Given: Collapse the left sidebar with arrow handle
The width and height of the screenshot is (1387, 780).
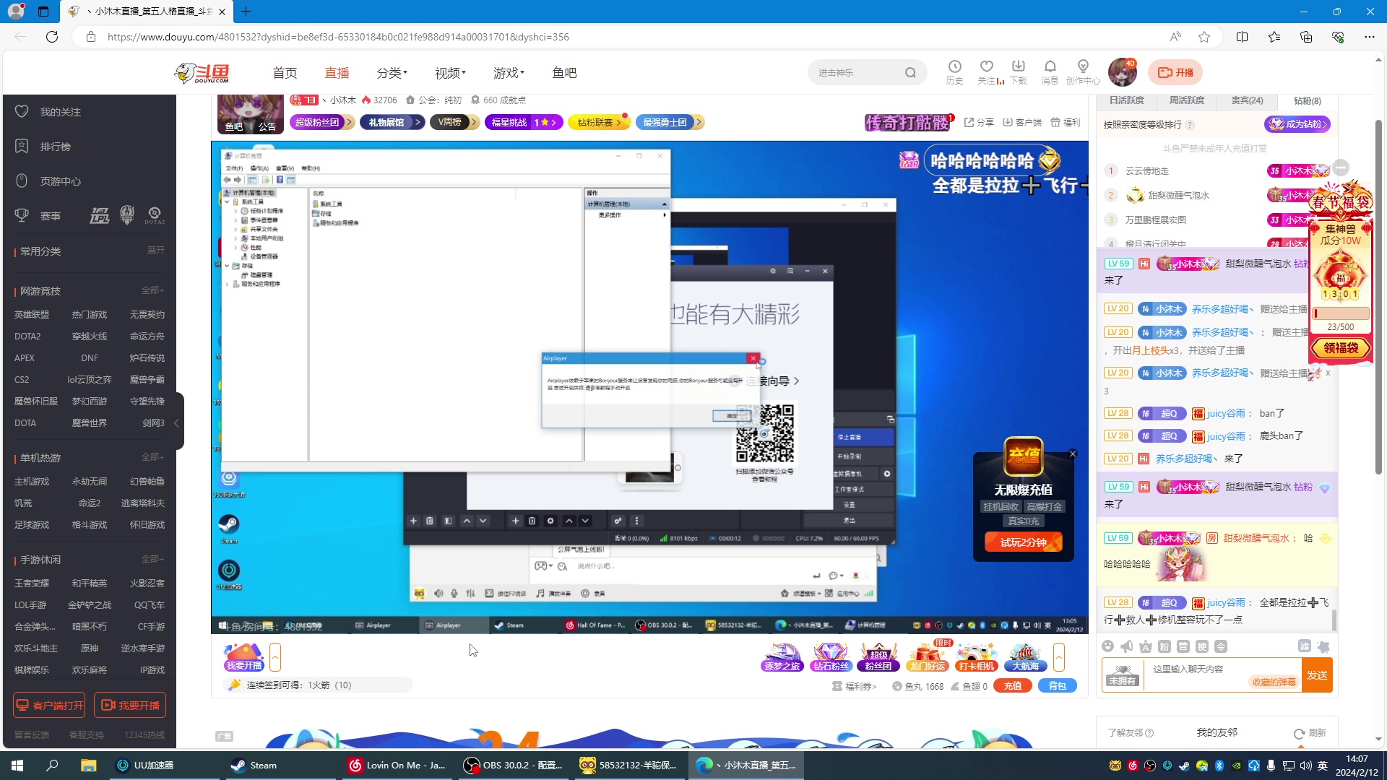Looking at the screenshot, I should pyautogui.click(x=177, y=422).
